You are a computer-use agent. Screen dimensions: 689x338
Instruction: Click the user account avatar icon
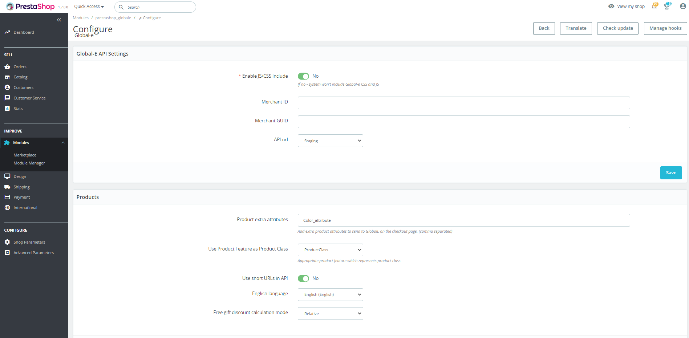click(x=682, y=6)
